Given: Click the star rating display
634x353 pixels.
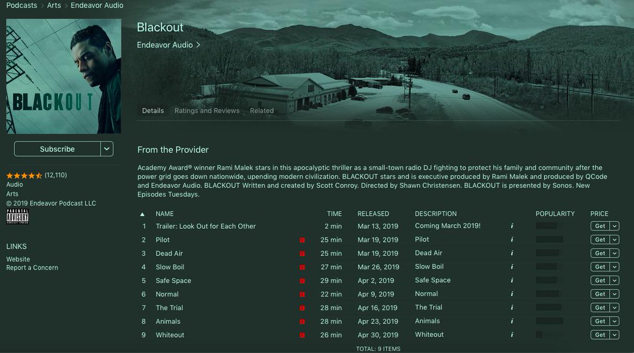Looking at the screenshot, I should 24,175.
